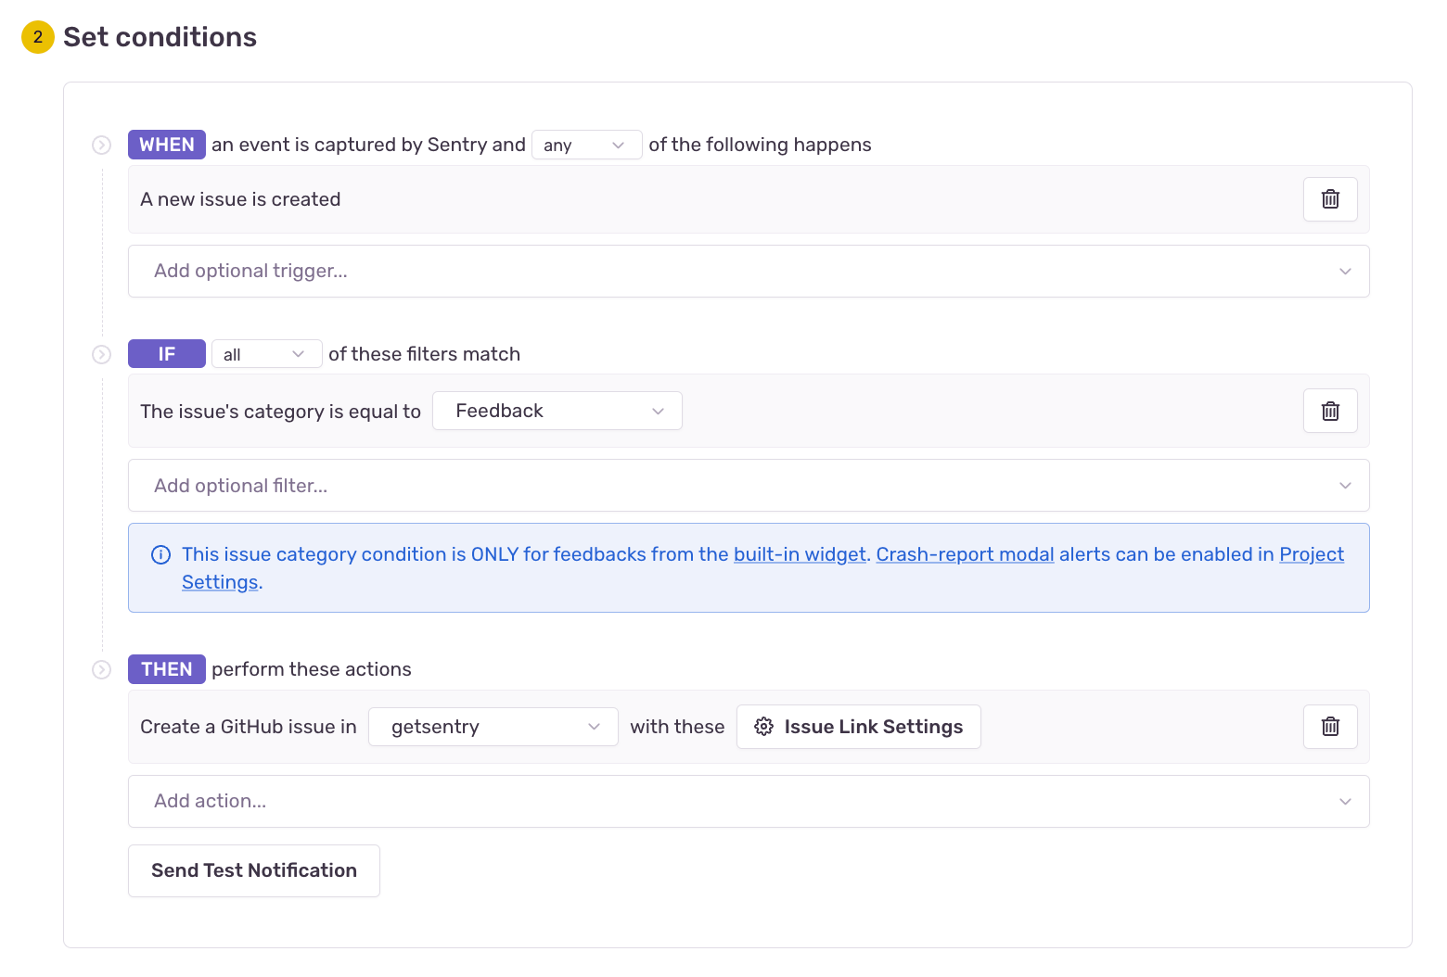
Task: Collapse the IF section using its circle arrow
Action: point(101,354)
